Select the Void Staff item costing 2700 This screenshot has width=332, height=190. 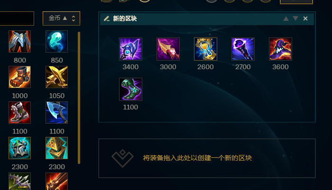243,49
